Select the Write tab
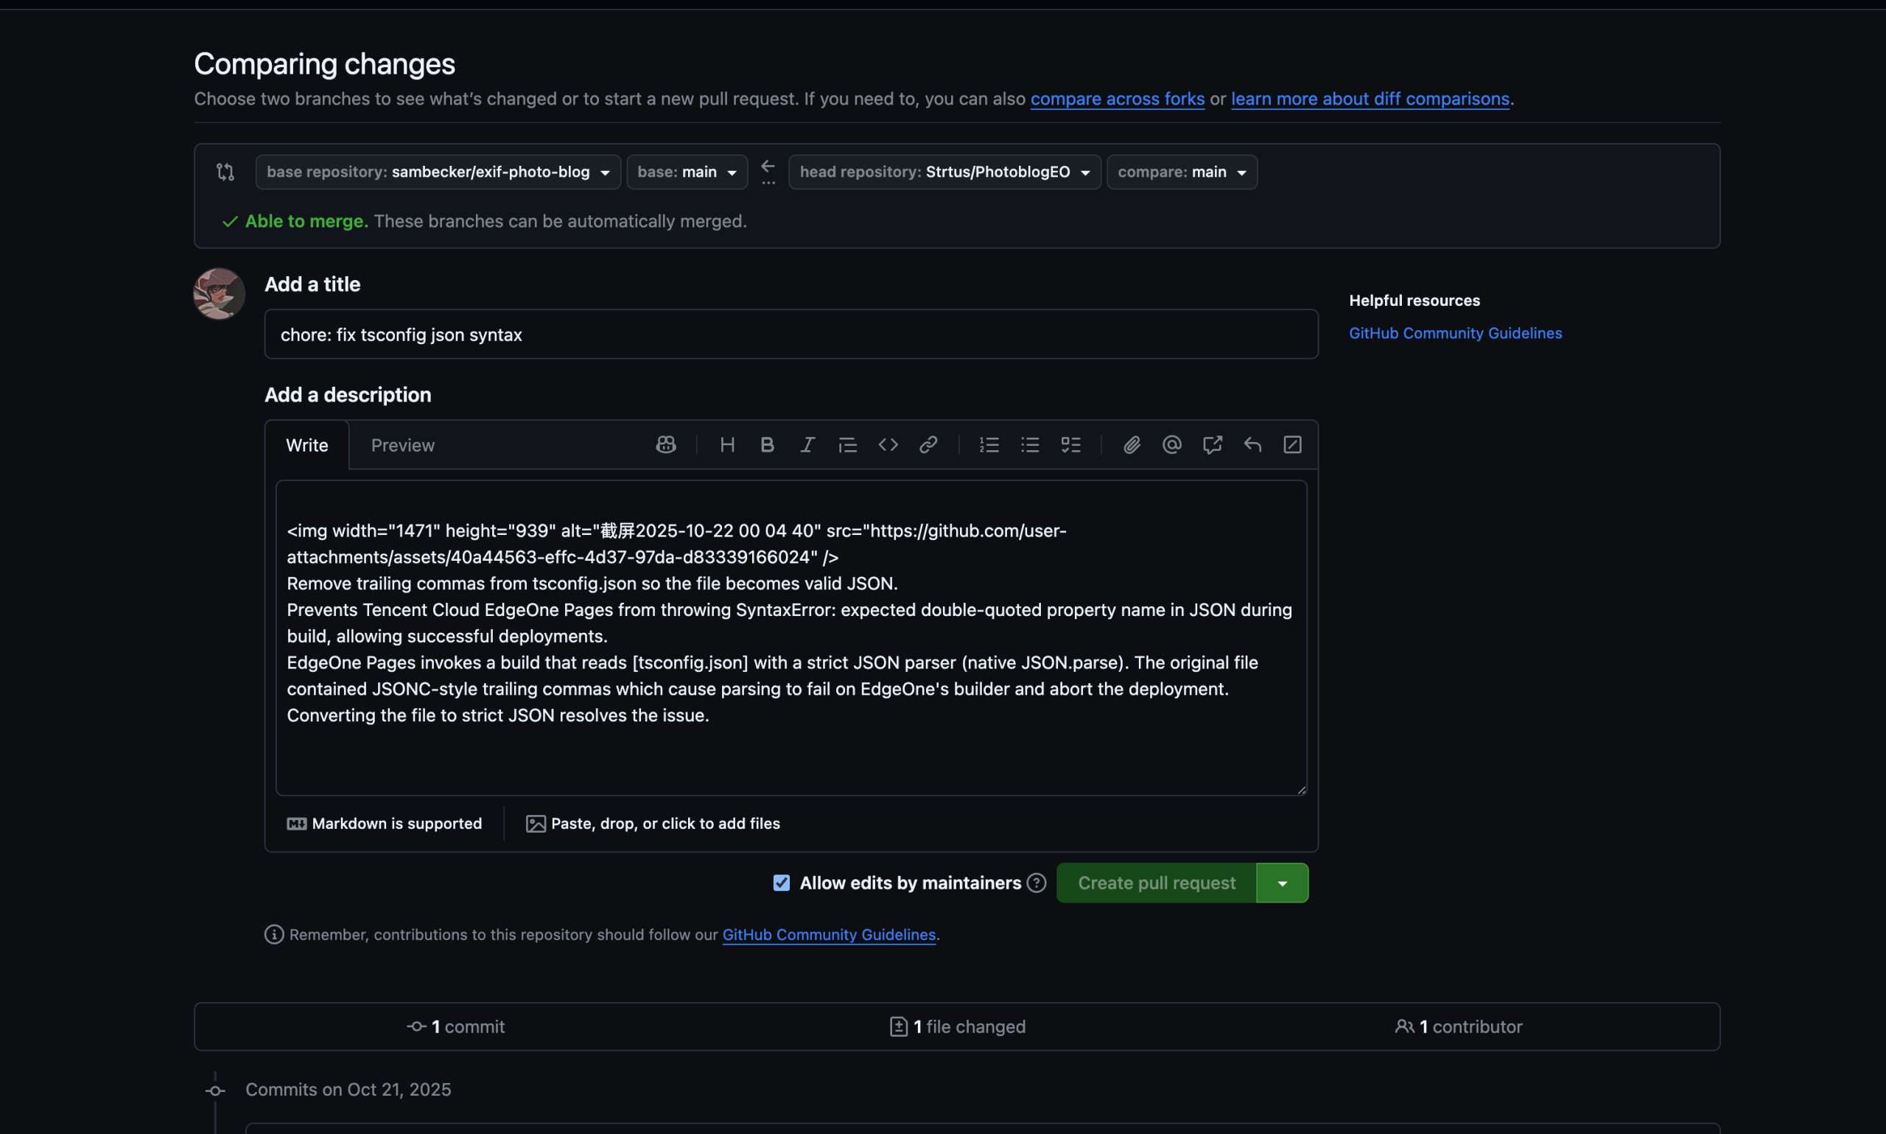 coord(307,446)
